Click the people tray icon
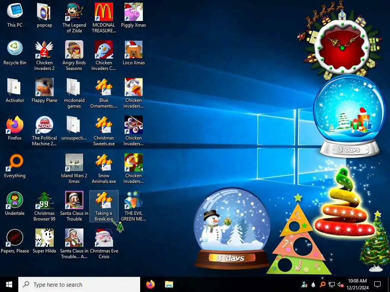 (x=304, y=284)
